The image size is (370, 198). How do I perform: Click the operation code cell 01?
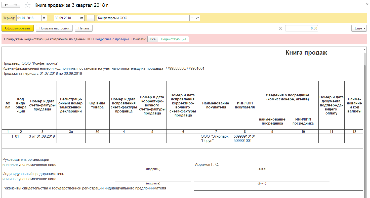pos(21,138)
